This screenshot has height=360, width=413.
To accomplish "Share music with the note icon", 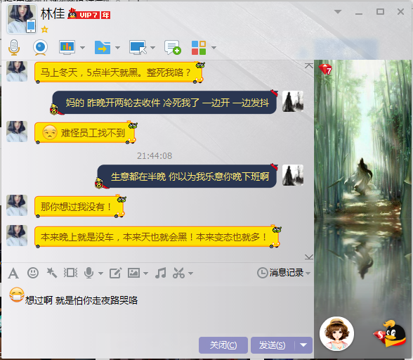I will (160, 273).
